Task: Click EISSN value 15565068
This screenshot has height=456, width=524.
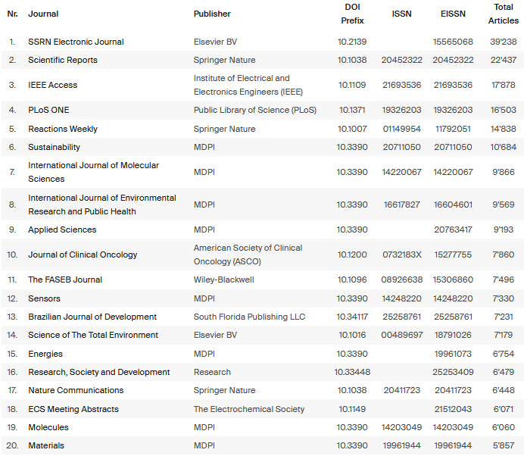Action: point(453,42)
